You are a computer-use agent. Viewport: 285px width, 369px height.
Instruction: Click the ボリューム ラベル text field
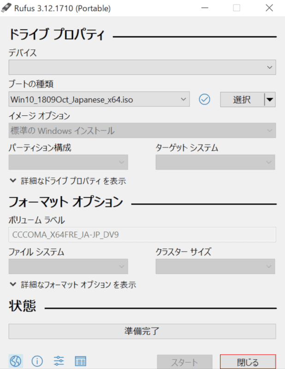[142, 235]
